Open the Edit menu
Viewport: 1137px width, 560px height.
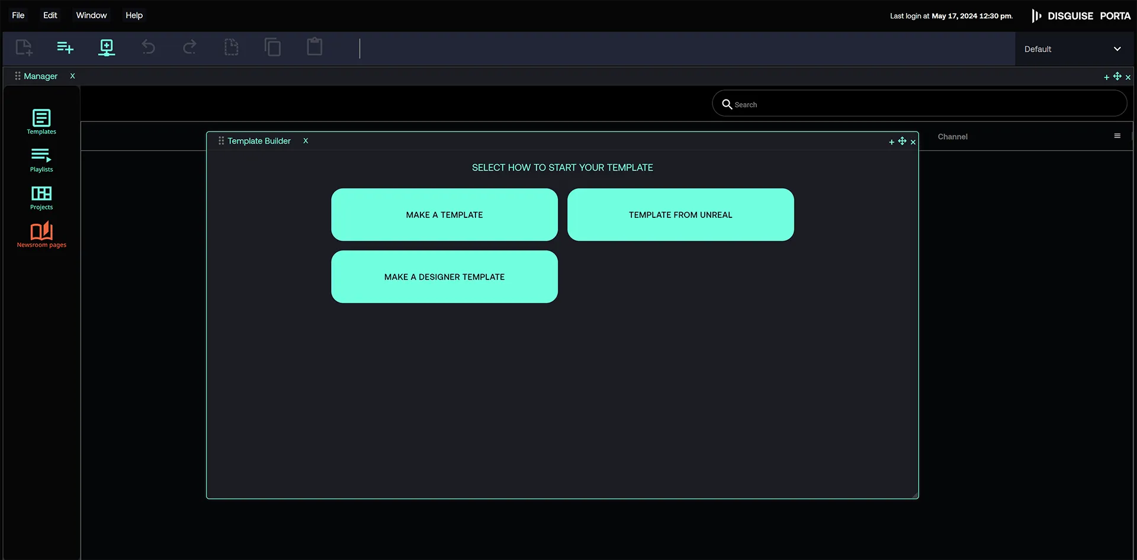tap(50, 15)
